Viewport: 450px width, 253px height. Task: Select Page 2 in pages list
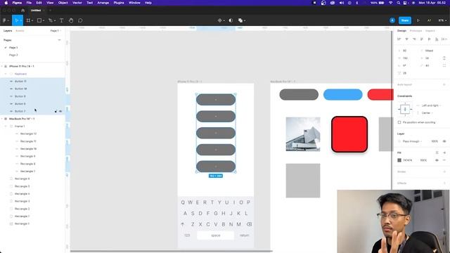pyautogui.click(x=13, y=55)
